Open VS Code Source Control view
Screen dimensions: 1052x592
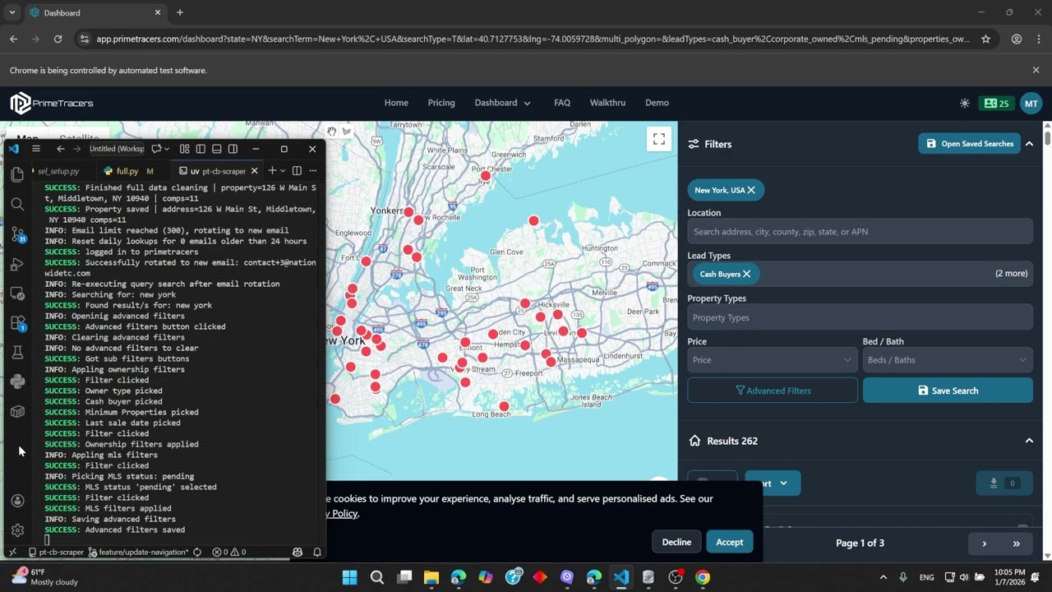[17, 234]
